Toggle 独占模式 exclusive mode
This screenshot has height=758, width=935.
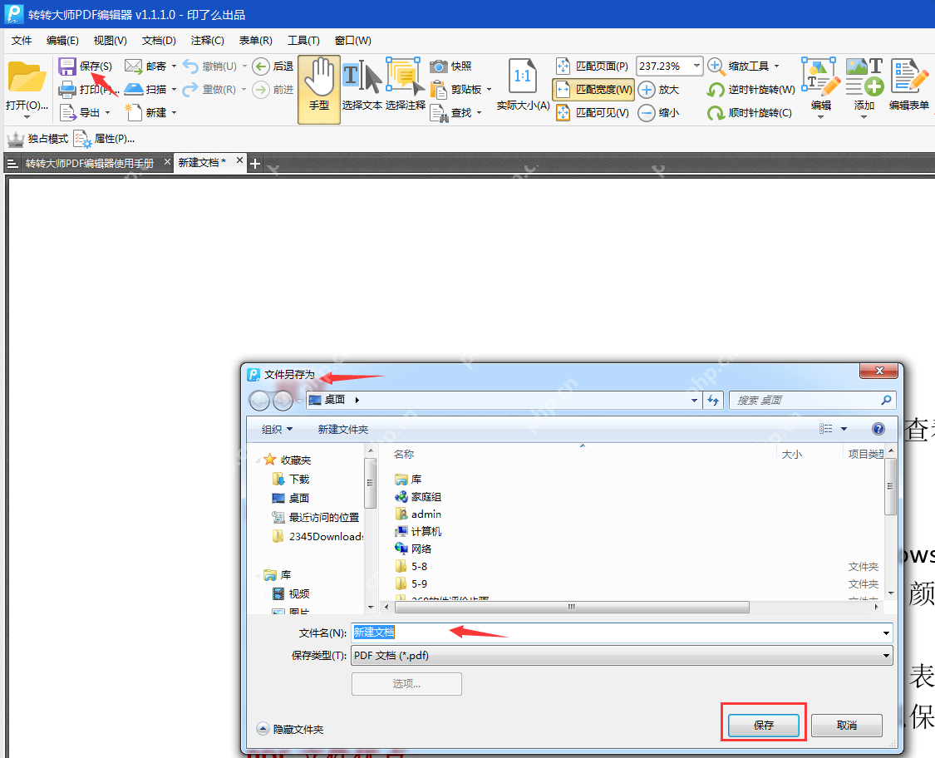click(x=37, y=139)
